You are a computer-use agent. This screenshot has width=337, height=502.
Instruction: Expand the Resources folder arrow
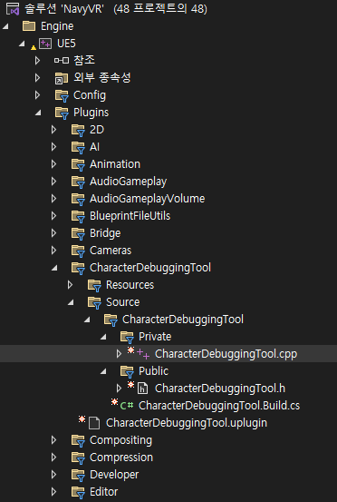click(70, 285)
